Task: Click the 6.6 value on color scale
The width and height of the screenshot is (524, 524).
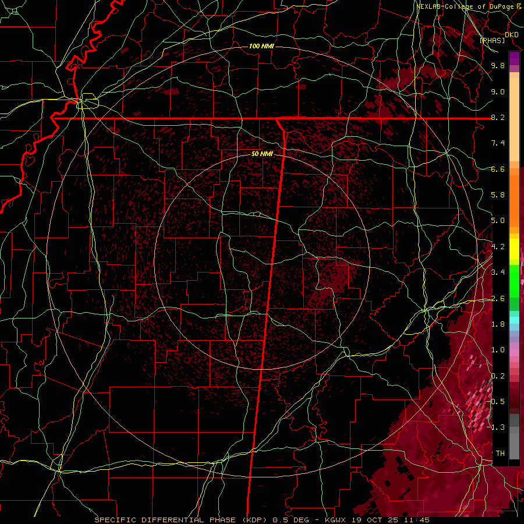Action: 498,169
